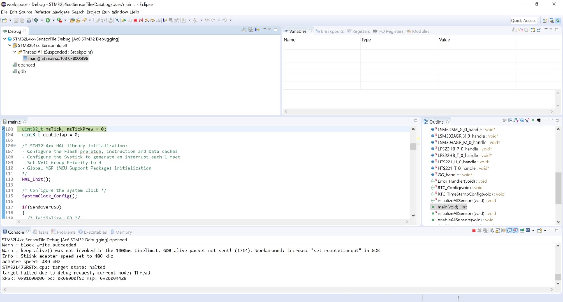Screen dimensions: 563x302
Task: Select main(void) in the Outline list
Action: click(452, 207)
